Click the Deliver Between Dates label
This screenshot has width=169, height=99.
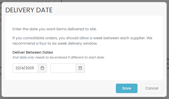click(33, 52)
